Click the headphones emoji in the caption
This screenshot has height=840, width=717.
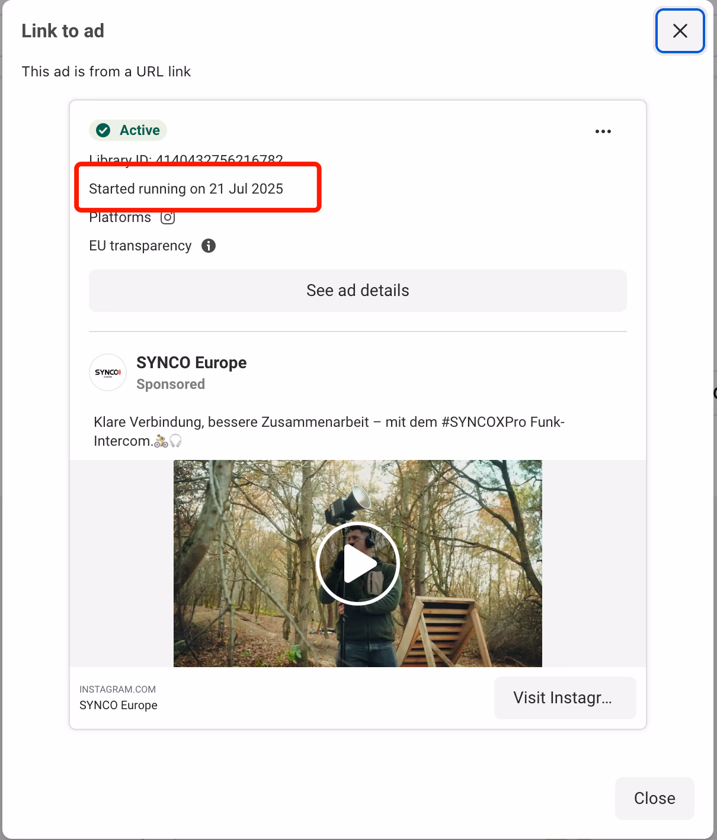[175, 440]
